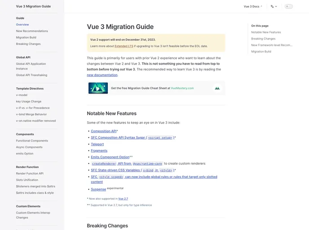Click the Breaking Changes main heading

[x=107, y=226]
